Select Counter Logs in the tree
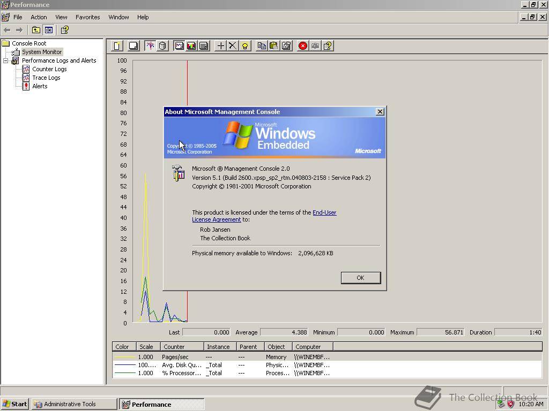 (49, 69)
